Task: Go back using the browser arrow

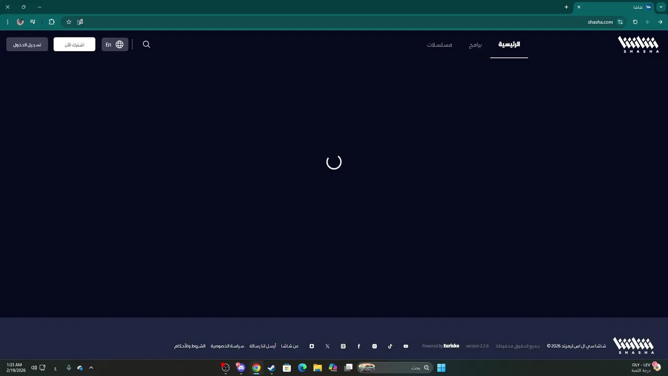Action: tap(648, 22)
